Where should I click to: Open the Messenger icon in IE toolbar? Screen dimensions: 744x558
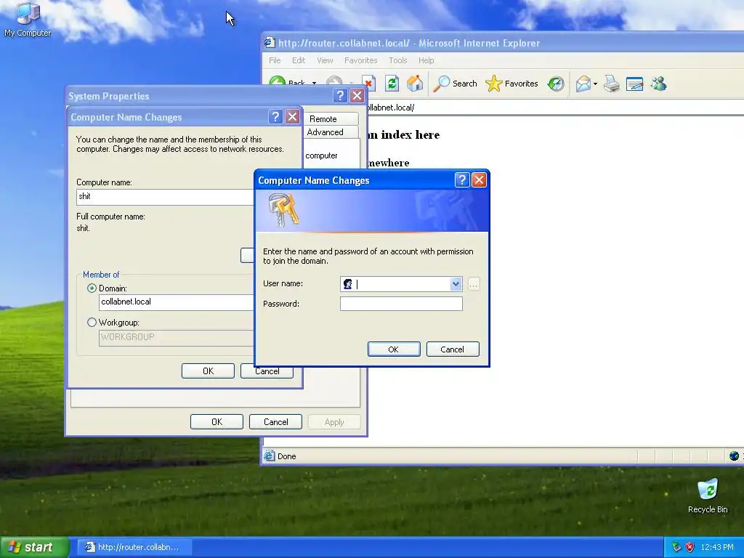click(658, 84)
